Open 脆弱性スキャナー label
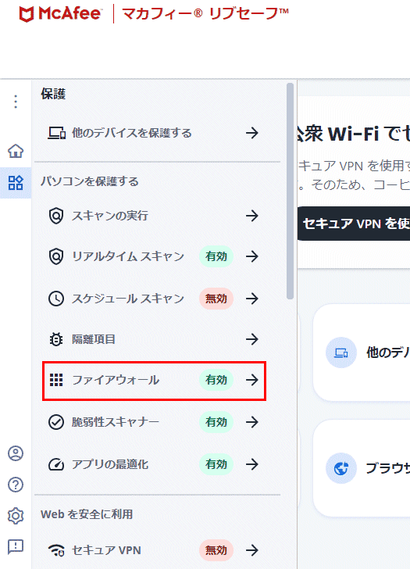410x569 pixels. point(116,422)
